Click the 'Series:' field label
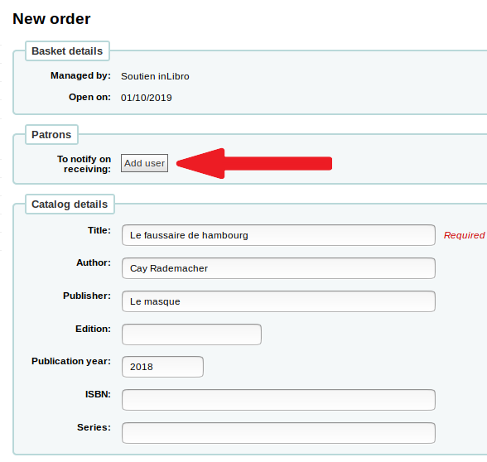The height and width of the screenshot is (462, 487). pos(94,427)
